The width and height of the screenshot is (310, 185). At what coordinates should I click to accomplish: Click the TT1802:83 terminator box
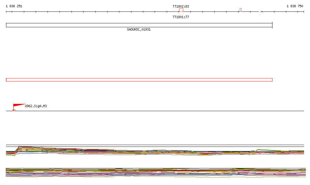[181, 10]
